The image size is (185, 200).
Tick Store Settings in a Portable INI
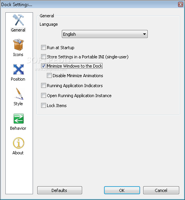coord(43,57)
